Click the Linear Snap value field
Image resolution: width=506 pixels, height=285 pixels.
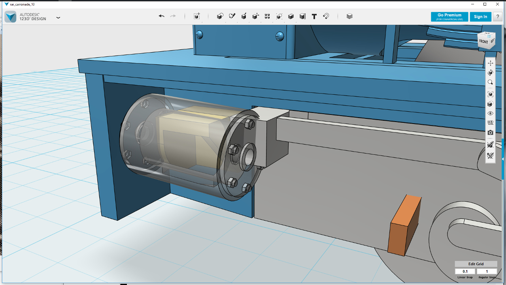tap(465, 271)
